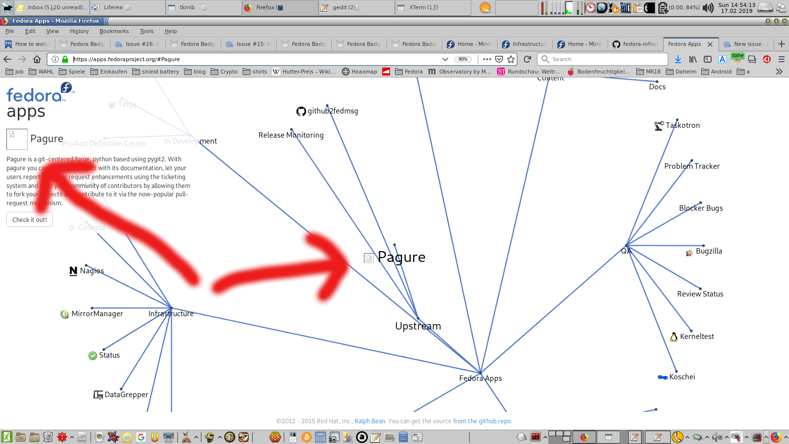The height and width of the screenshot is (444, 789).
Task: Open the Edit menu
Action: pyautogui.click(x=31, y=31)
